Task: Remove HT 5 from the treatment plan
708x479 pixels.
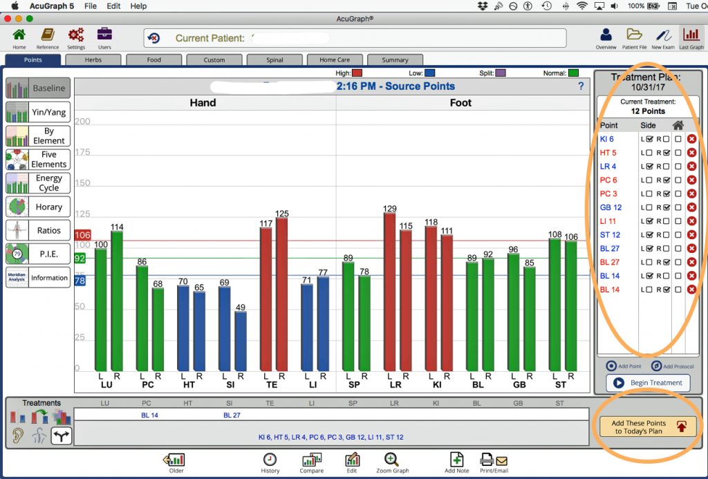Action: pyautogui.click(x=691, y=153)
